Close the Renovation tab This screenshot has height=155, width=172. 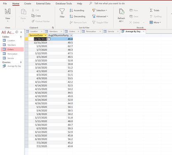click(100, 31)
